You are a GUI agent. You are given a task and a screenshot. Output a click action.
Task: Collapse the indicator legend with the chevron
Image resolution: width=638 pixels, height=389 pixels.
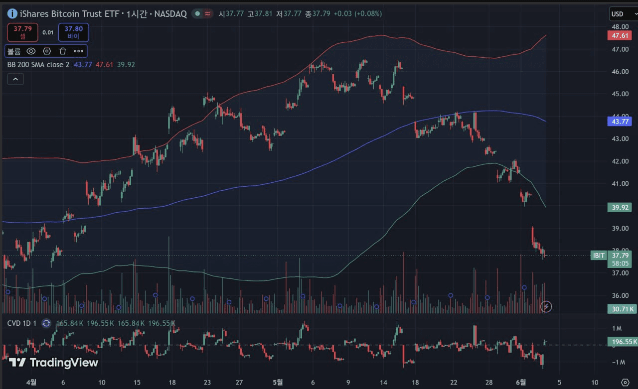tap(15, 79)
